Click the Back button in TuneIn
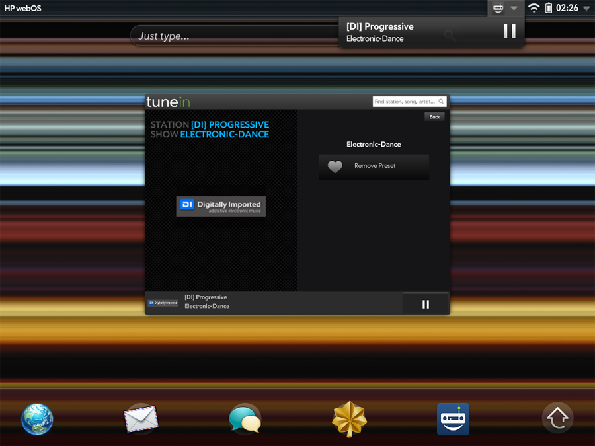 (434, 117)
